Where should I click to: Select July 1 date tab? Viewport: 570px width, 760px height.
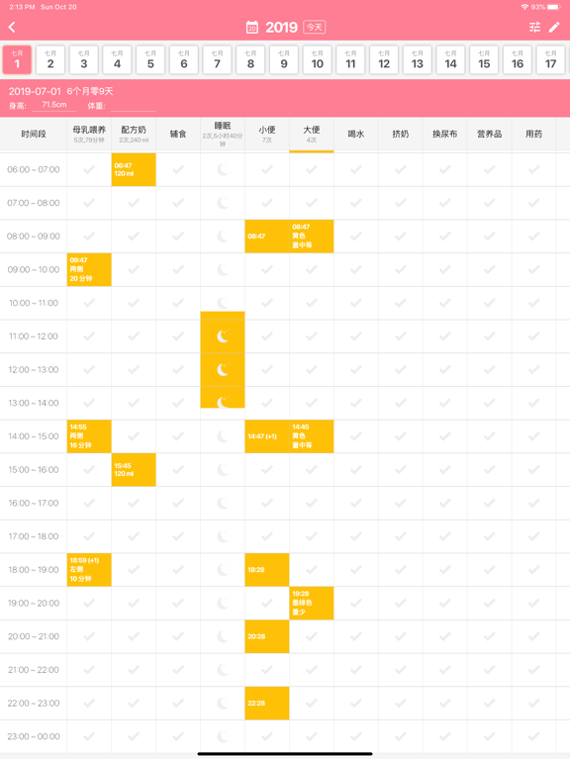tap(17, 59)
